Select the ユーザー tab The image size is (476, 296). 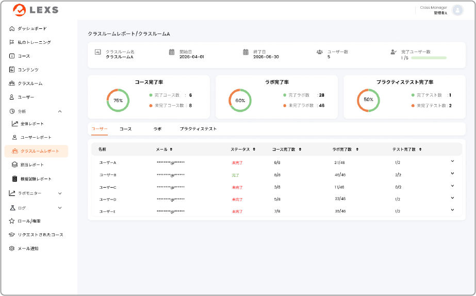coord(99,129)
